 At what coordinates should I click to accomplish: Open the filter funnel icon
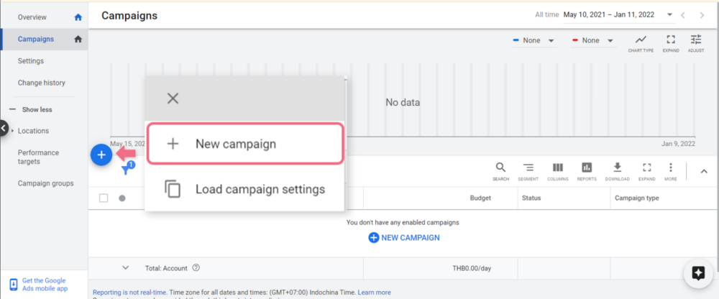(x=126, y=170)
